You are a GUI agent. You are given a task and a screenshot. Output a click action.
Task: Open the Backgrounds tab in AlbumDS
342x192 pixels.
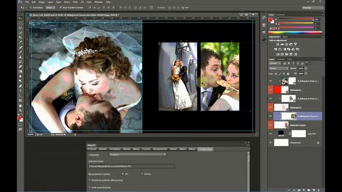click(x=160, y=149)
